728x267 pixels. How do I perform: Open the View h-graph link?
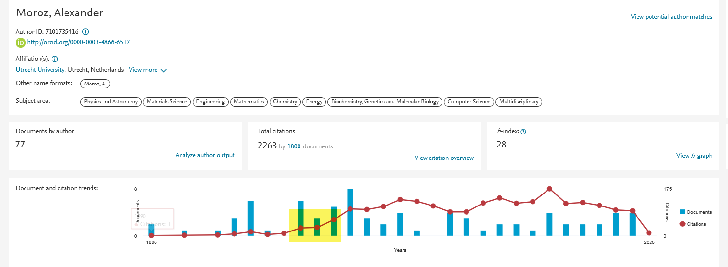click(x=694, y=156)
